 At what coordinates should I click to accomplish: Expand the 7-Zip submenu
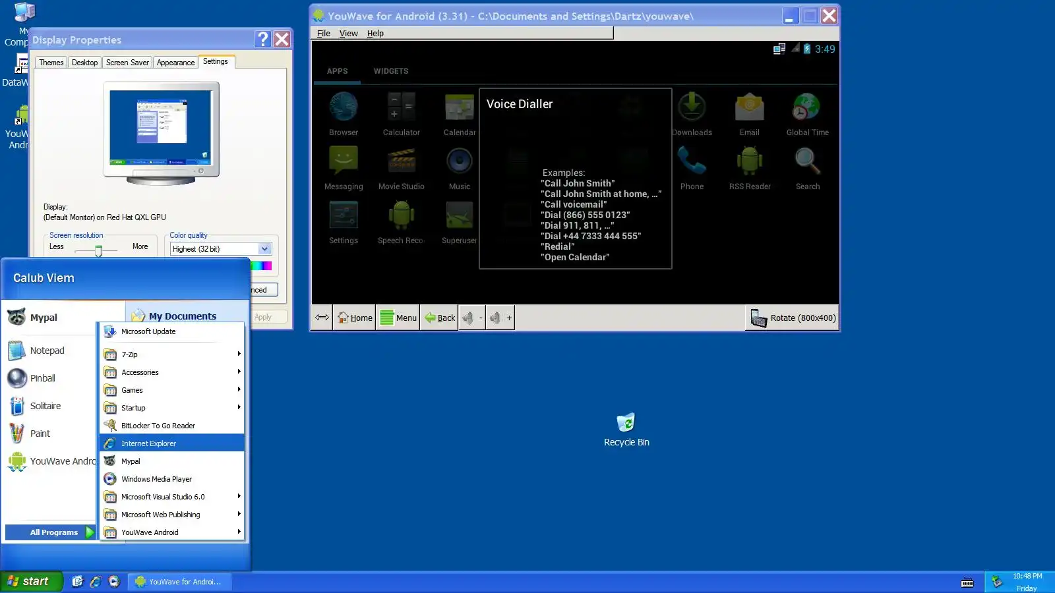coord(172,354)
